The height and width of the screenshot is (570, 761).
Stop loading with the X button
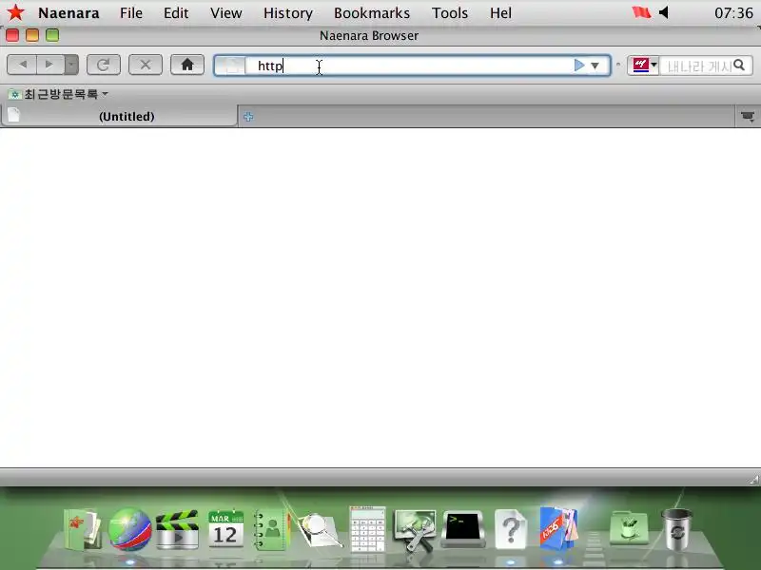[x=146, y=65]
